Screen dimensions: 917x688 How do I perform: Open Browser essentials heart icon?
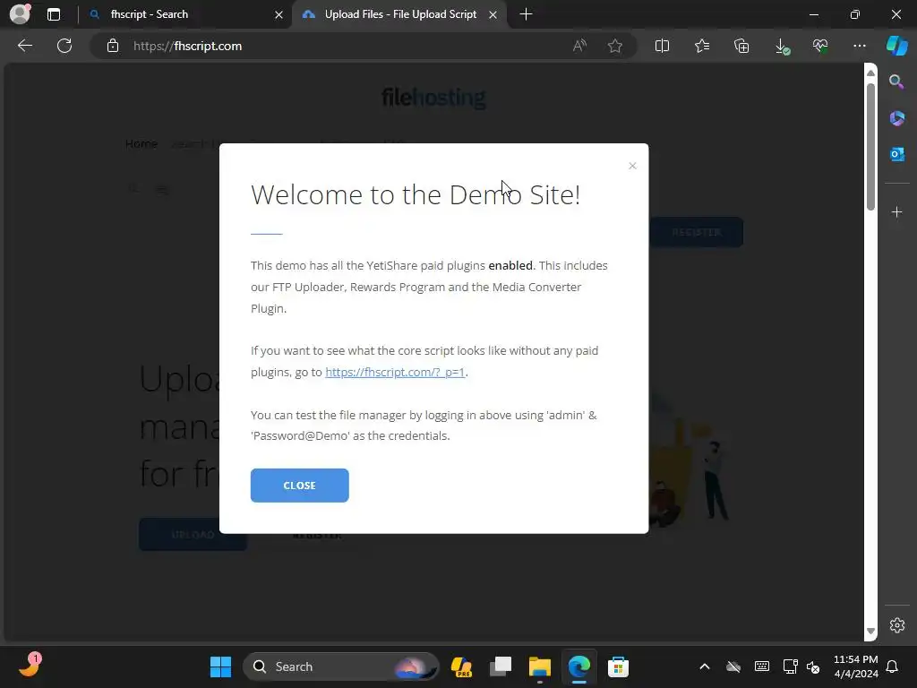coord(820,46)
